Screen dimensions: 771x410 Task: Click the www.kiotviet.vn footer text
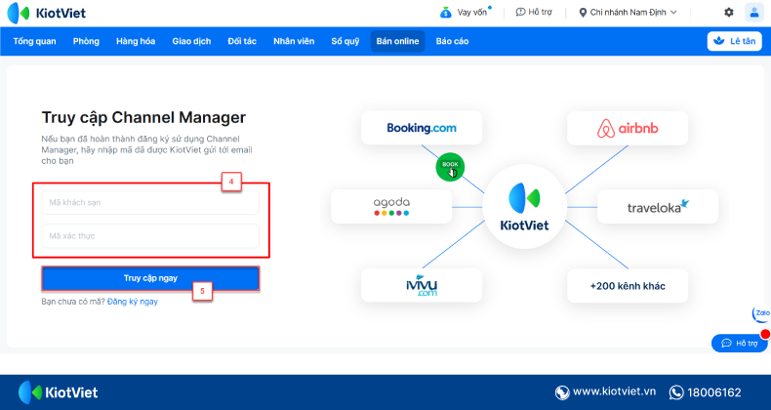(614, 391)
